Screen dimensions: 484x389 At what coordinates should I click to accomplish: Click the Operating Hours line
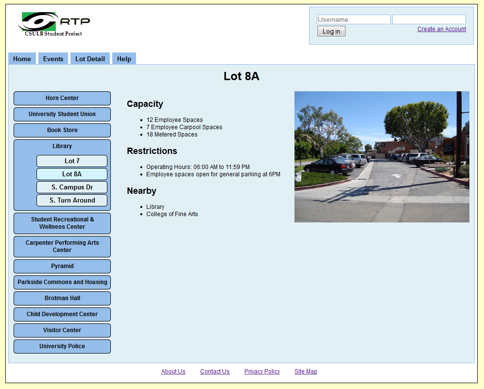198,167
